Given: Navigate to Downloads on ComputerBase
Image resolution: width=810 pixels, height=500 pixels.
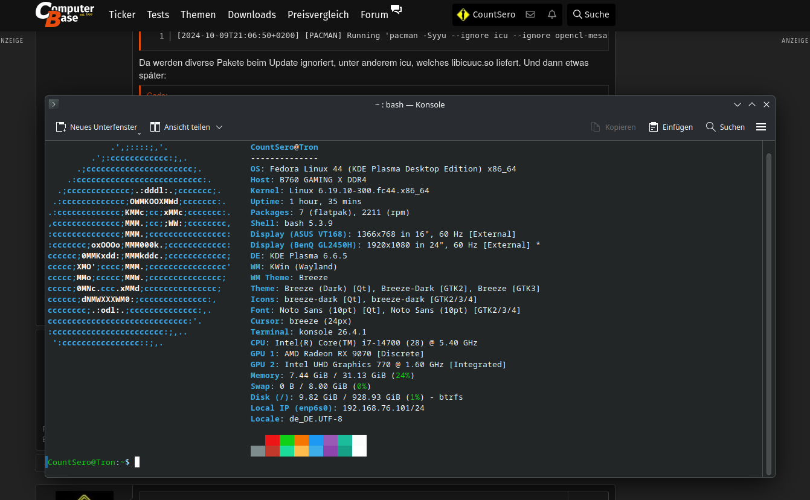Looking at the screenshot, I should point(252,14).
